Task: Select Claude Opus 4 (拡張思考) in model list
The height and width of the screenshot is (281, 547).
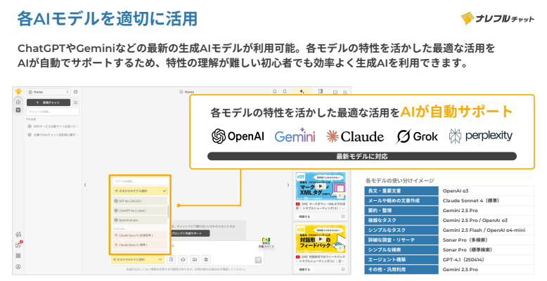Action: click(x=140, y=235)
